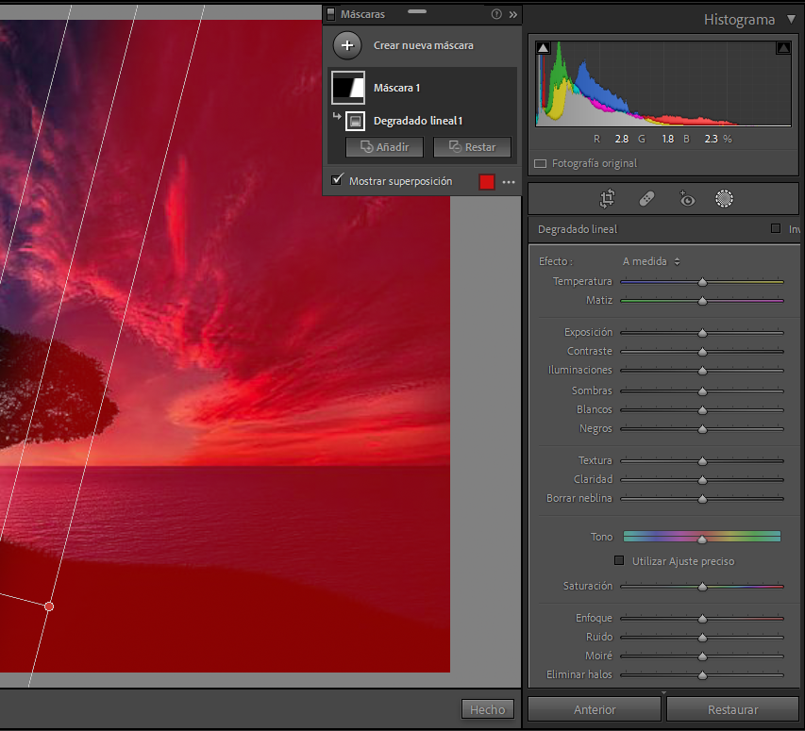The width and height of the screenshot is (805, 731).
Task: Collapse the Histograma panel triangle
Action: (x=791, y=20)
